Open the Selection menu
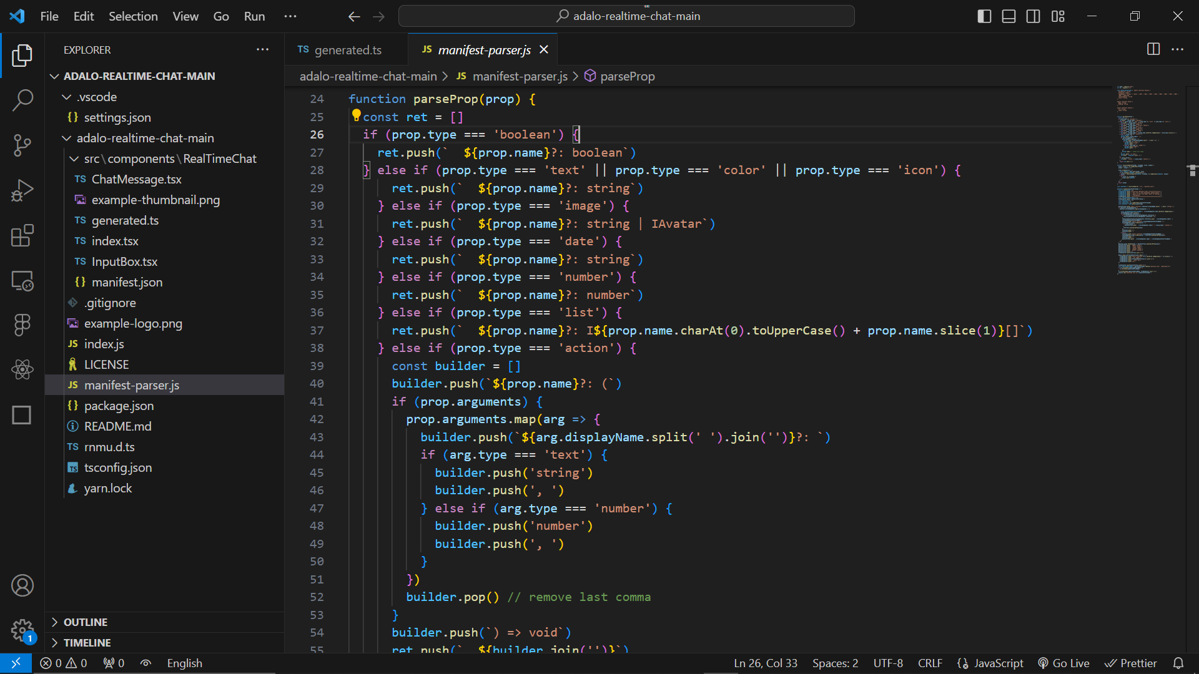The width and height of the screenshot is (1199, 674). pos(133,16)
